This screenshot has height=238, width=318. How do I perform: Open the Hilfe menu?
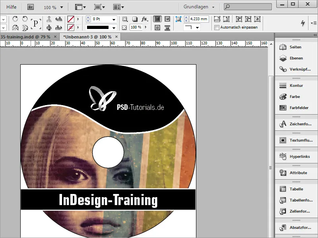coord(12,7)
